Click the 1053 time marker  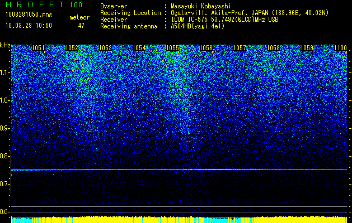[x=106, y=48]
